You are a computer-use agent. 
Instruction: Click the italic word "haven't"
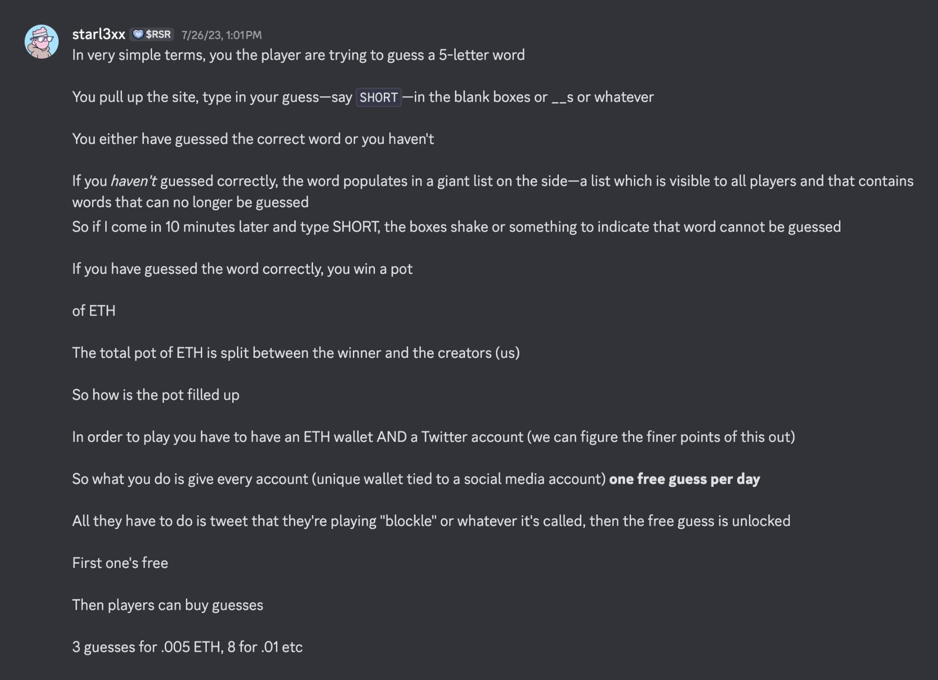133,181
